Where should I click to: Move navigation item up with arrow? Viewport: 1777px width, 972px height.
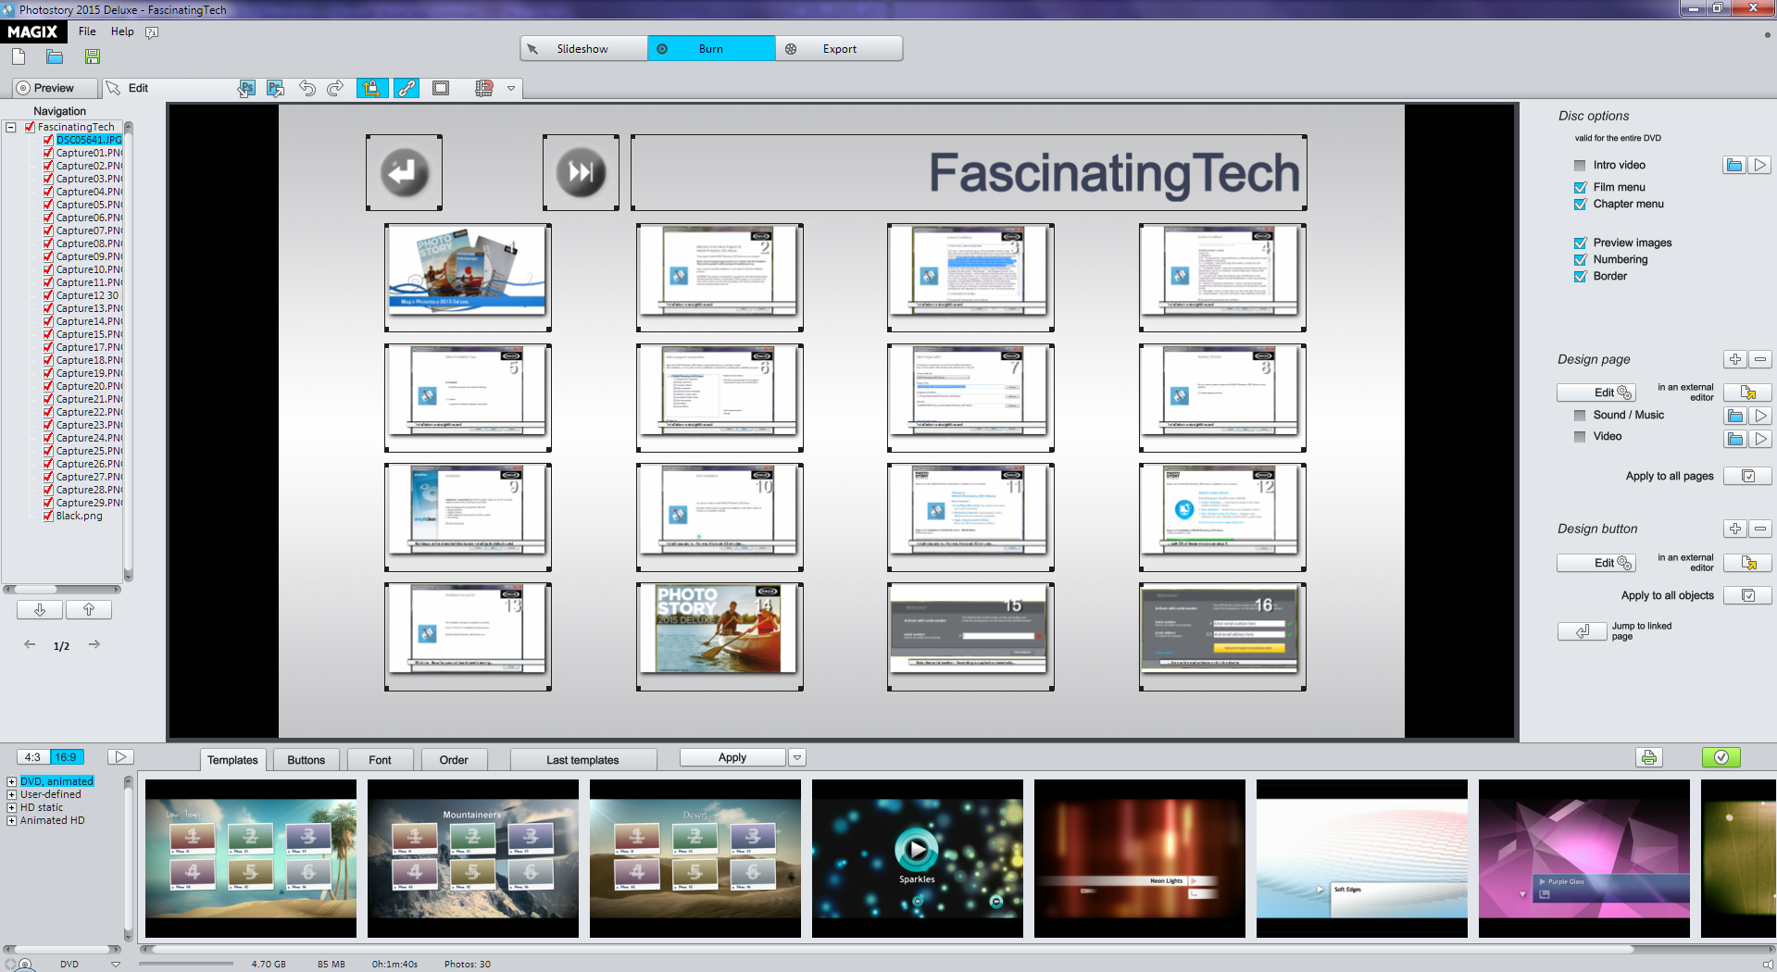pyautogui.click(x=89, y=610)
